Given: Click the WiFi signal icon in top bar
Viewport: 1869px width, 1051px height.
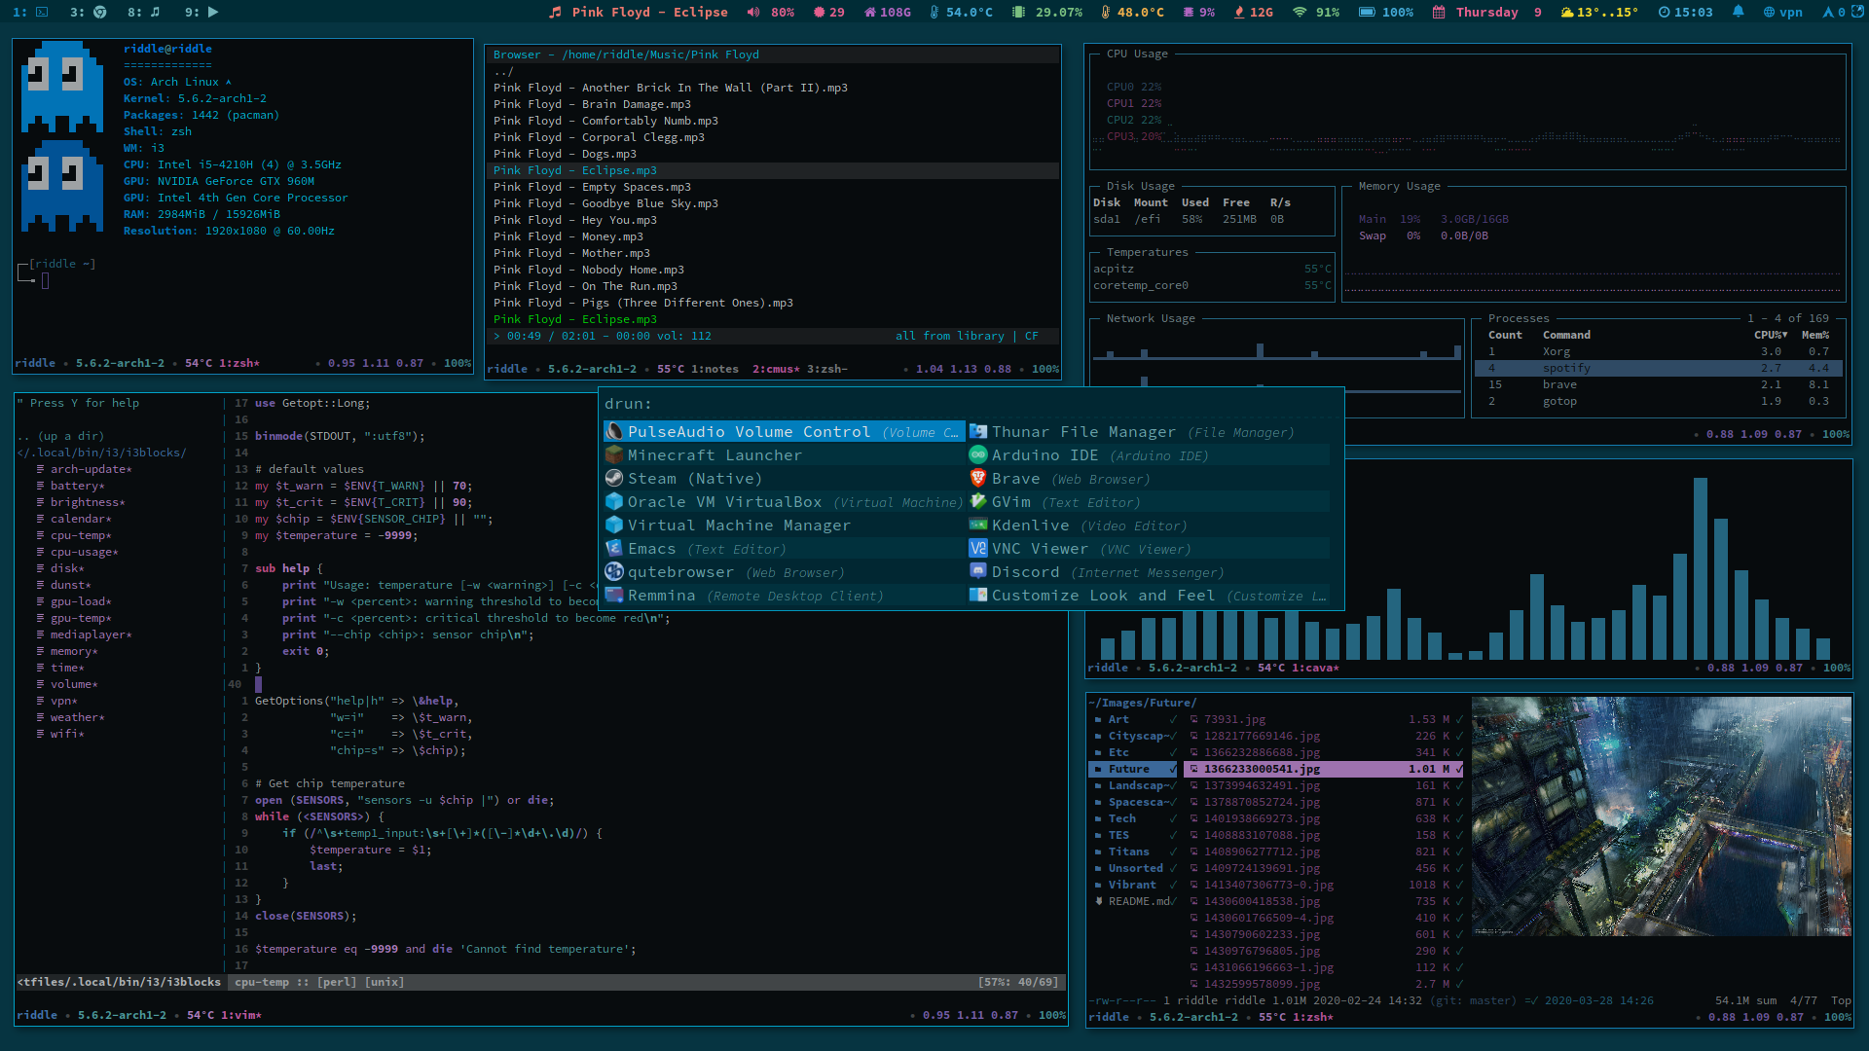Looking at the screenshot, I should (1299, 13).
